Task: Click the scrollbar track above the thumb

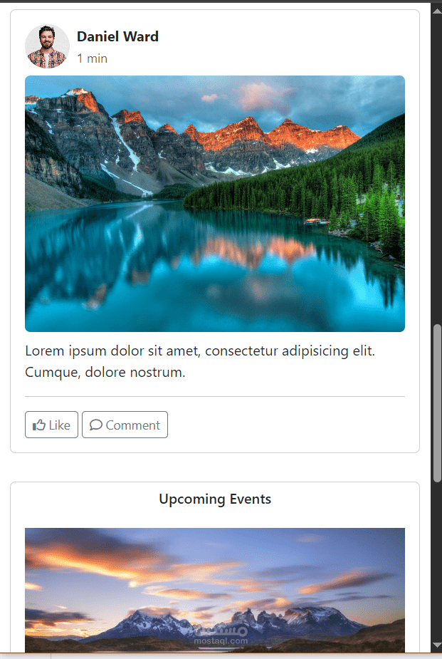Action: [x=437, y=168]
